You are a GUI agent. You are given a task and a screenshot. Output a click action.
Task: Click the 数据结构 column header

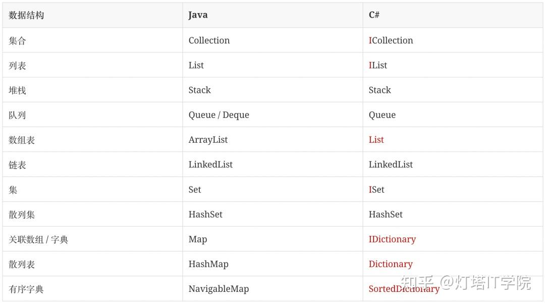pos(26,15)
